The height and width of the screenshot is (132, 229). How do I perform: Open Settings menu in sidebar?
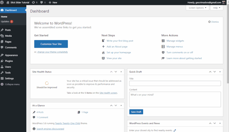pos(9,78)
